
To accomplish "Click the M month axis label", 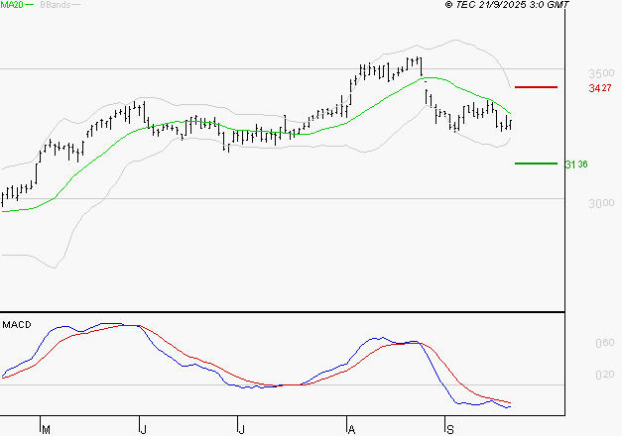I will click(x=46, y=430).
